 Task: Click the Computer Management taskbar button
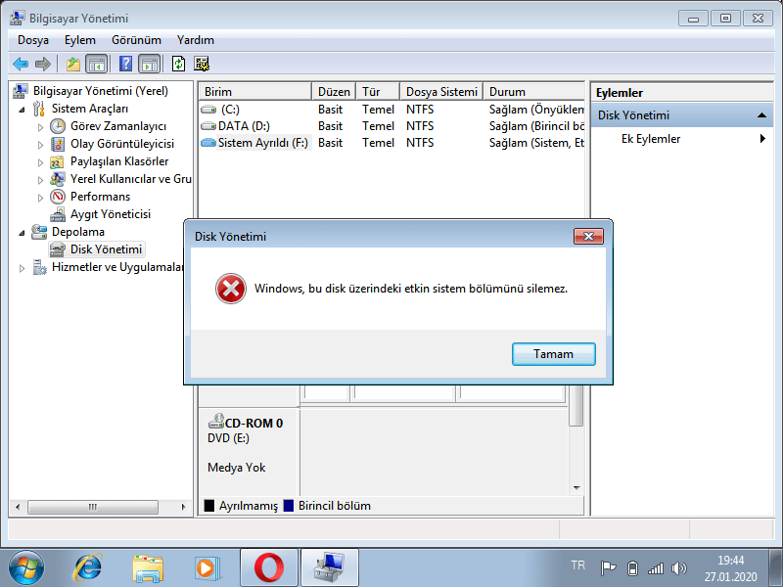[330, 568]
